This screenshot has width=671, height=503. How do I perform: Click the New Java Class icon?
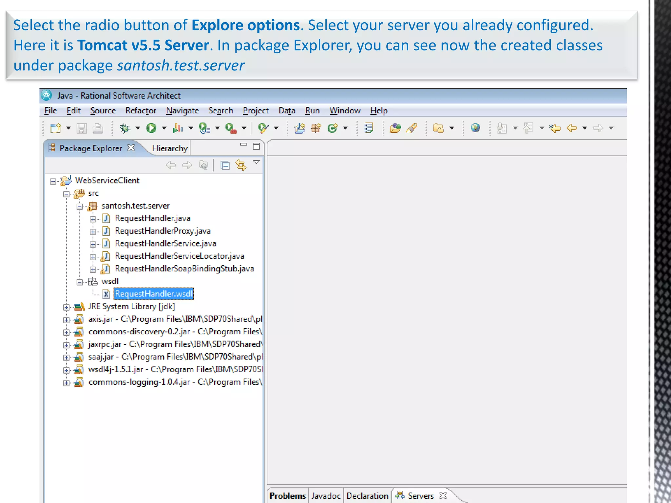coord(333,128)
